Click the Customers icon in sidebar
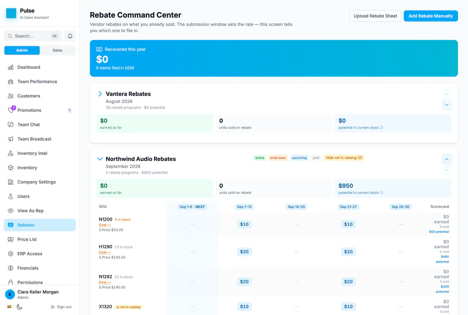This screenshot has height=315, width=468. (10, 96)
